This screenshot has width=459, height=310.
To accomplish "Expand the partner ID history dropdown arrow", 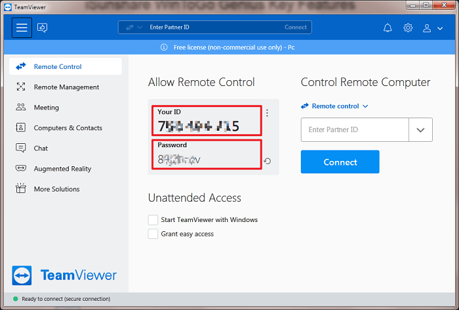I will [421, 129].
